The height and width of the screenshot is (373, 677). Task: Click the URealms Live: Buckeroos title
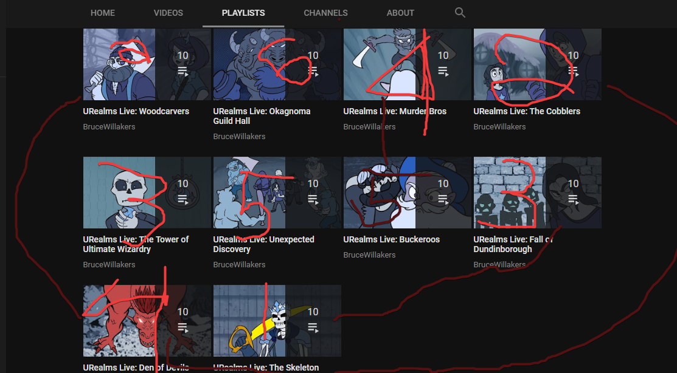392,239
